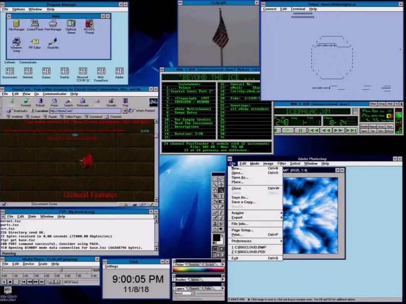
Task: Click Photoshop foreground color swatch
Action: click(216, 237)
